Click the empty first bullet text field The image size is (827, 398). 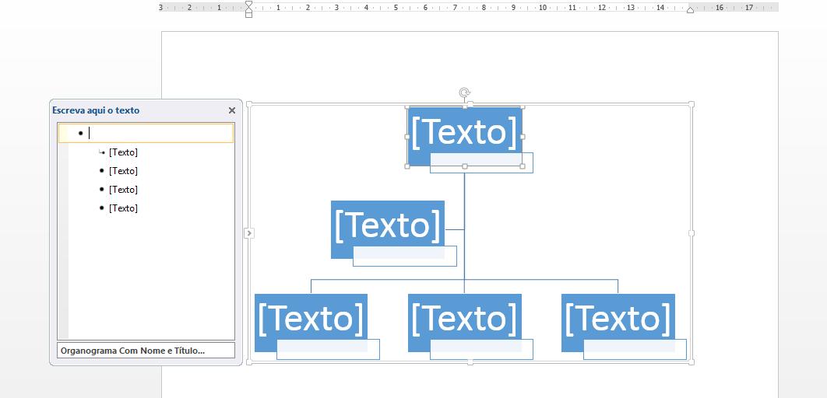(x=156, y=134)
